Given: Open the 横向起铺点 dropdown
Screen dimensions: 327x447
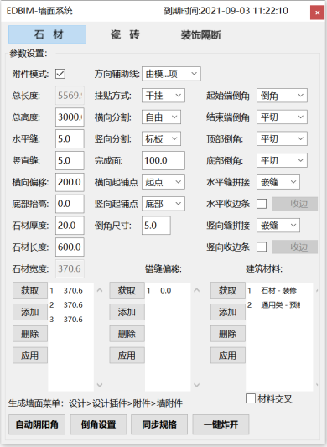Looking at the screenshot, I should coord(163,182).
